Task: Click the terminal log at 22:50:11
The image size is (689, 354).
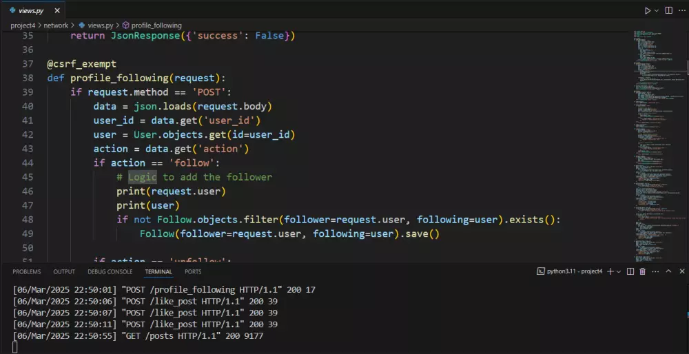Action: click(x=145, y=324)
